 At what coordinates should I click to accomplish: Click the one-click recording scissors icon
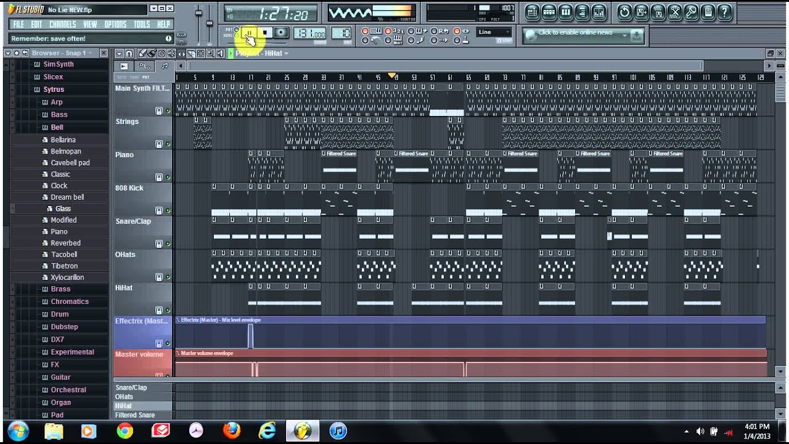[x=674, y=12]
